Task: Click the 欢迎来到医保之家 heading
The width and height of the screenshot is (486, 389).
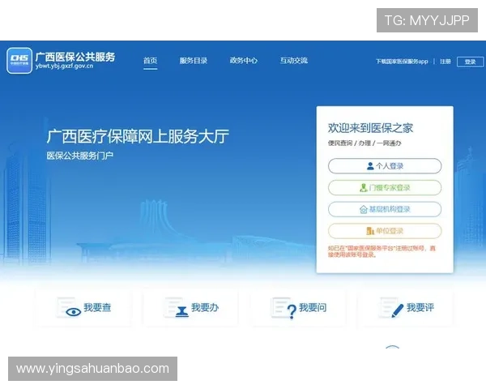Action: point(370,128)
